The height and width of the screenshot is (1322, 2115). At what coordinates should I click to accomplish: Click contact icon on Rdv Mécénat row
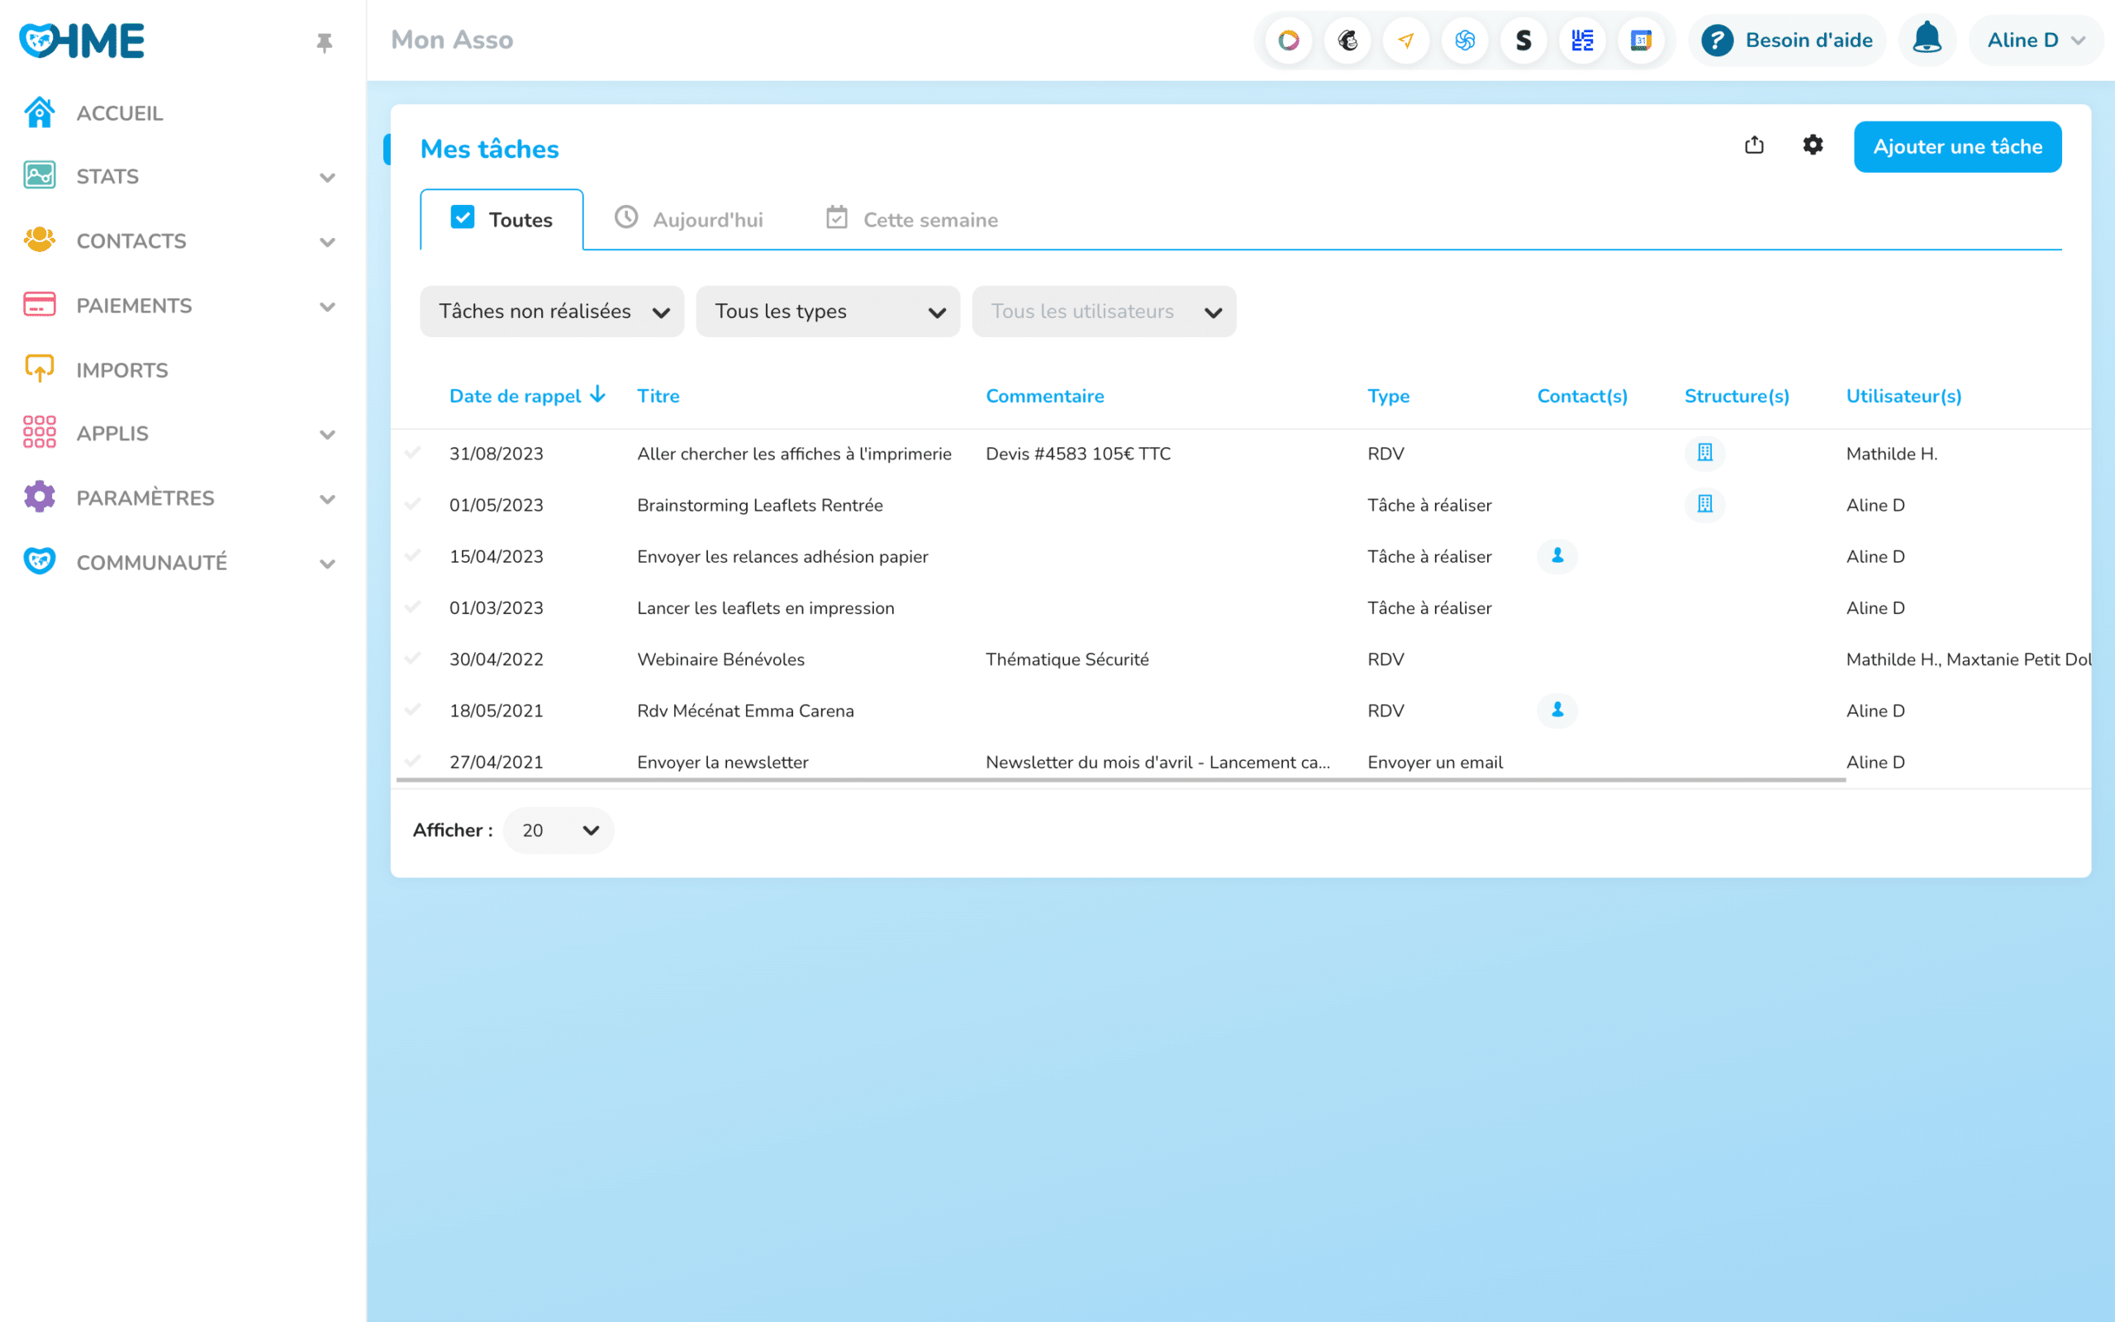(x=1557, y=710)
